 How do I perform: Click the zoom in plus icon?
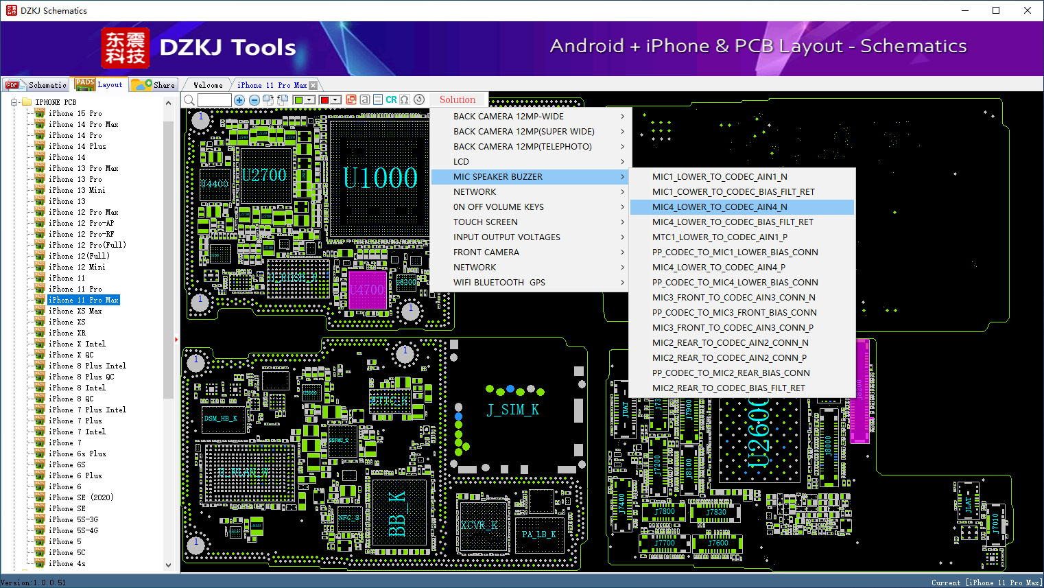point(239,100)
